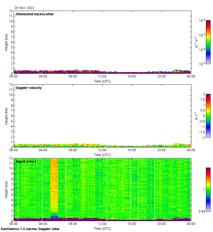Click "Height (km)" axis label of backscatter plot
Image resolution: width=213 pixels, height=232 pixels.
[x=6, y=42]
